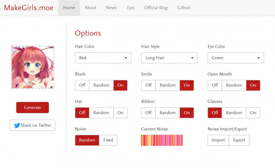Click the MakeGirls.moe site logo

tap(29, 8)
